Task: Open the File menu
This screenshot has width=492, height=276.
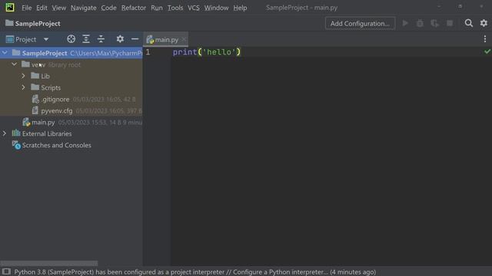Action: [26, 8]
